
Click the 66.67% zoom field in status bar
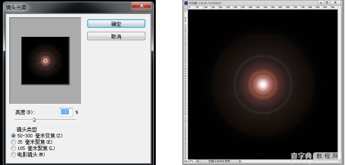(x=190, y=161)
